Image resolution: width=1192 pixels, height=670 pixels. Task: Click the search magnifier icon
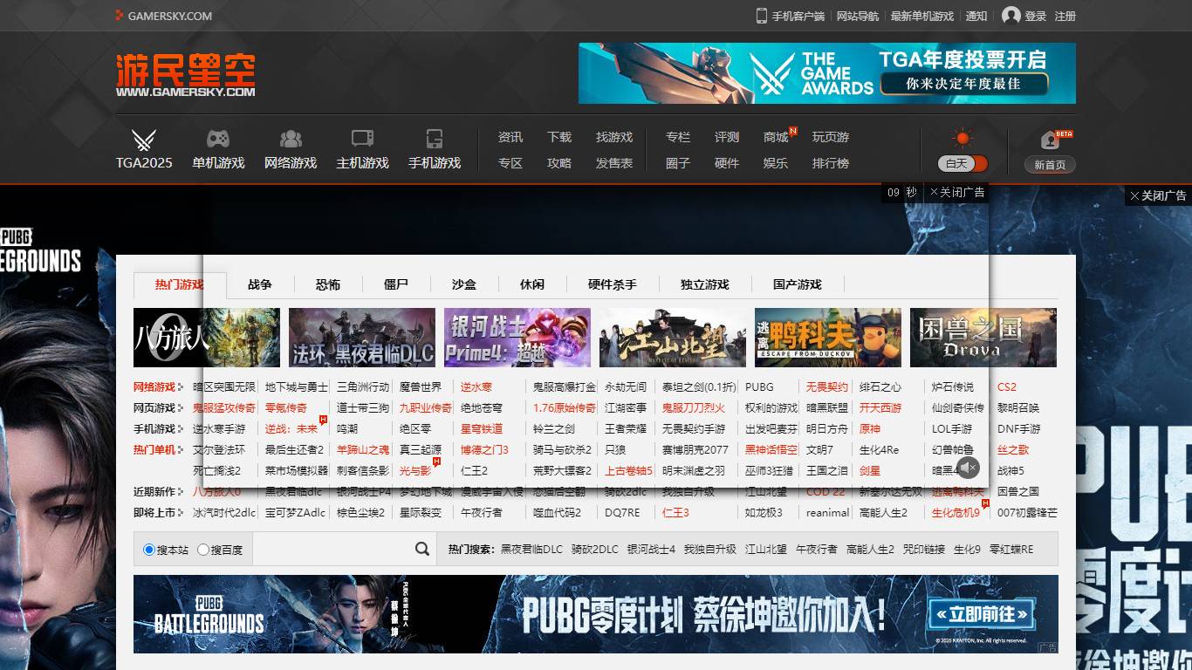click(x=421, y=548)
